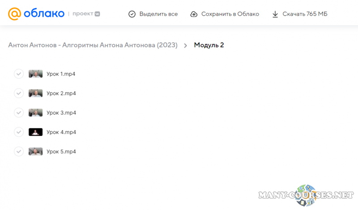Tick the checkbox for Урок 3.mp4
Image resolution: width=358 pixels, height=210 pixels.
click(x=18, y=113)
